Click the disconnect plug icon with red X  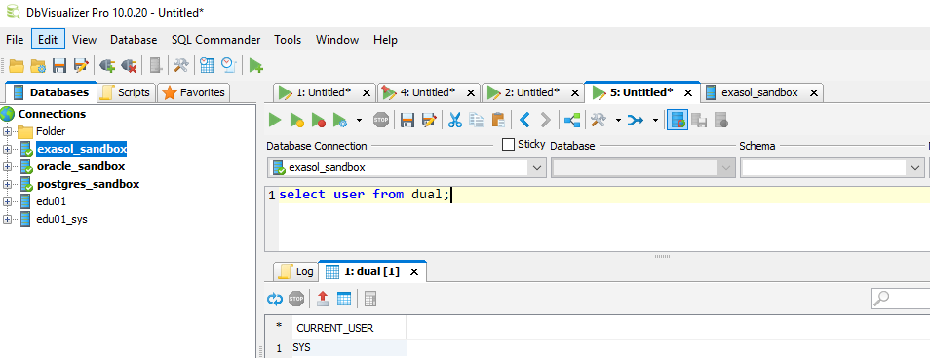tap(129, 66)
